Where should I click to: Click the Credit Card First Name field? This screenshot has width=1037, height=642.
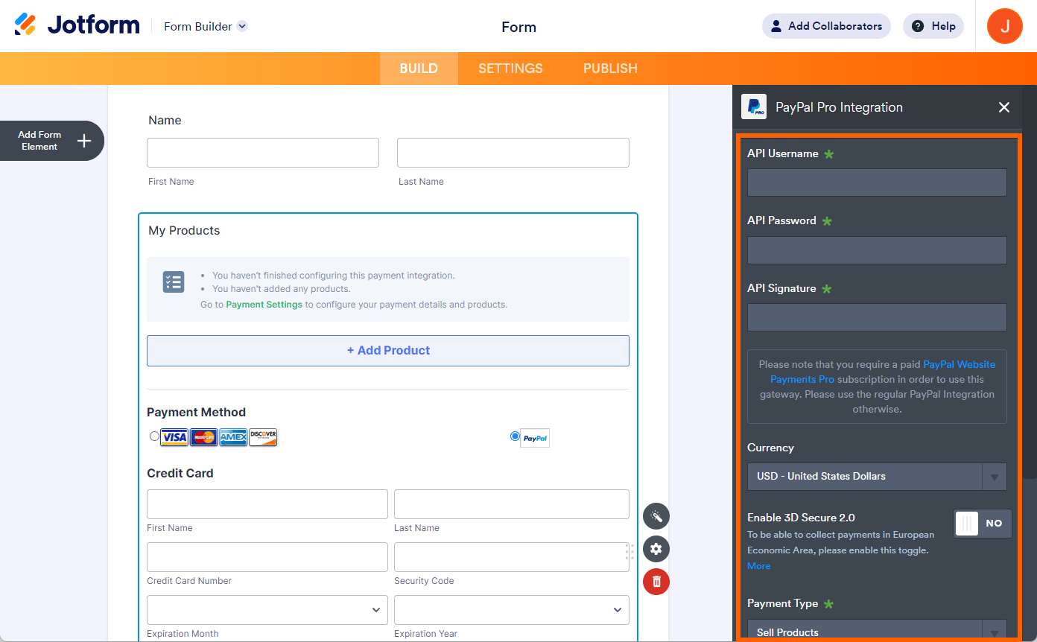point(267,504)
